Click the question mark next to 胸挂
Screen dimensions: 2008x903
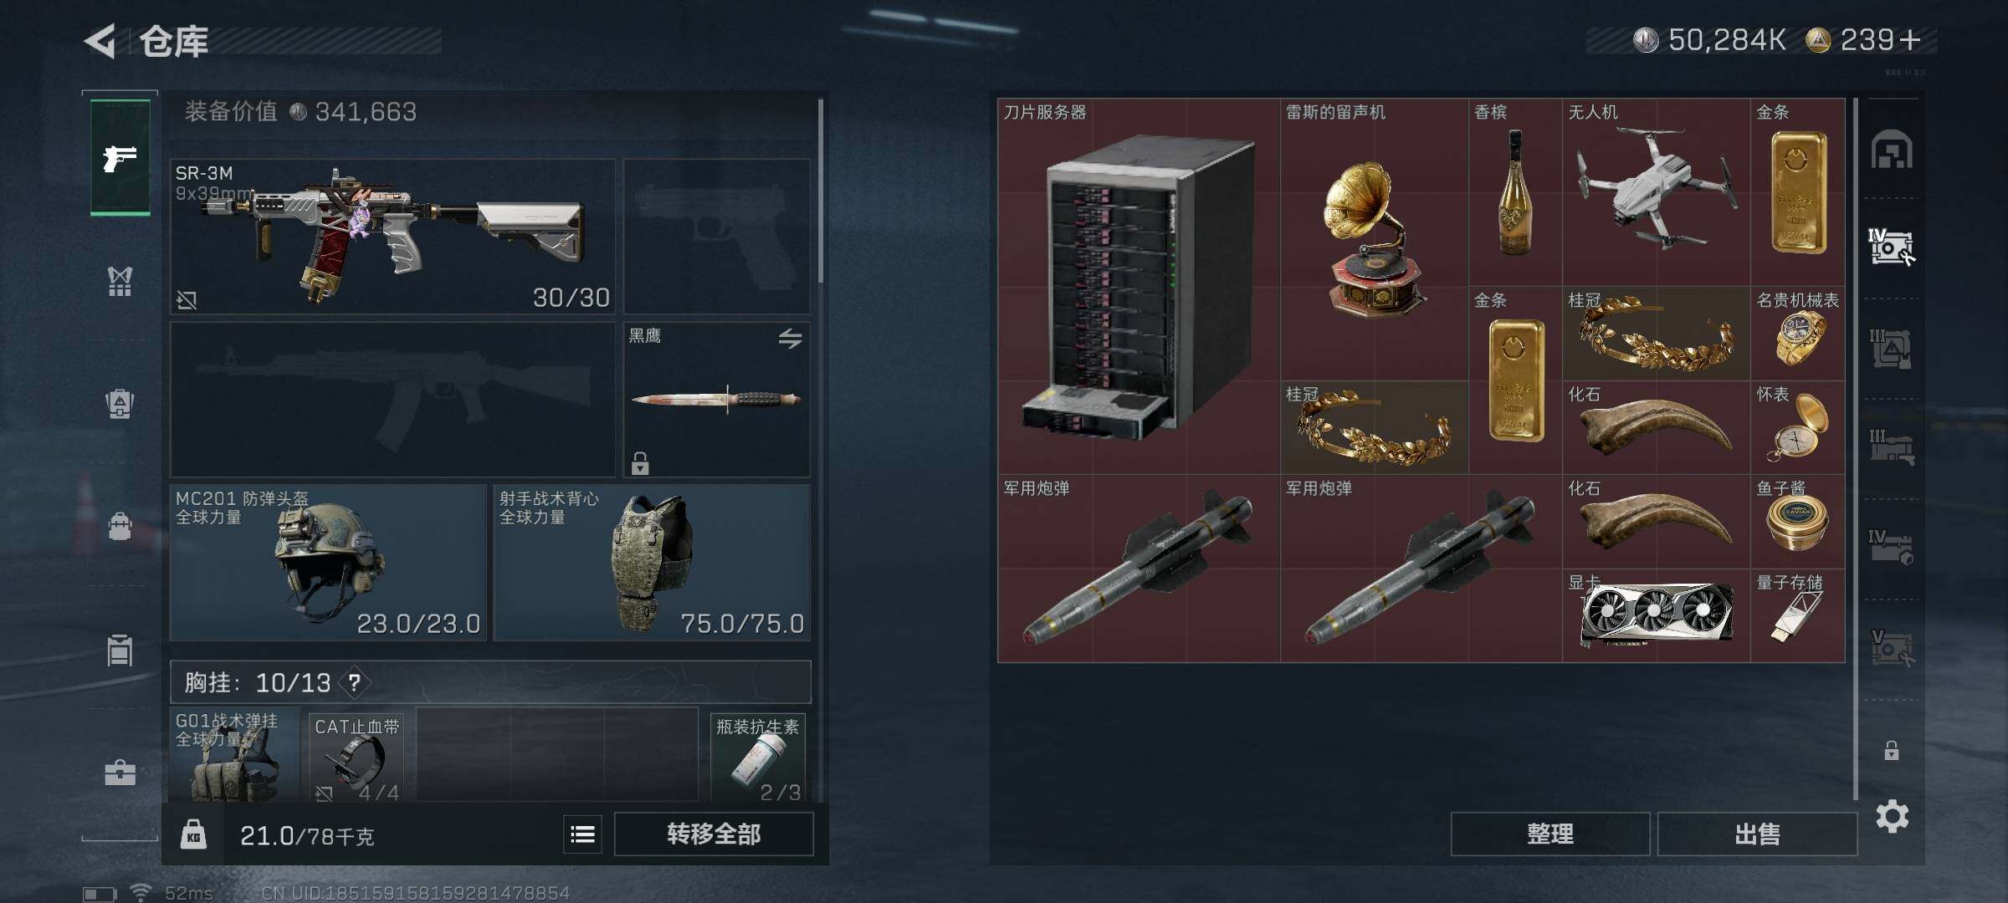355,683
